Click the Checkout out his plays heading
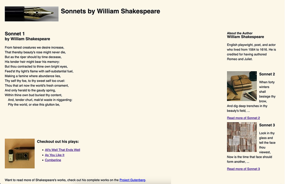Viewport: 285px width, 184px height. tap(58, 142)
